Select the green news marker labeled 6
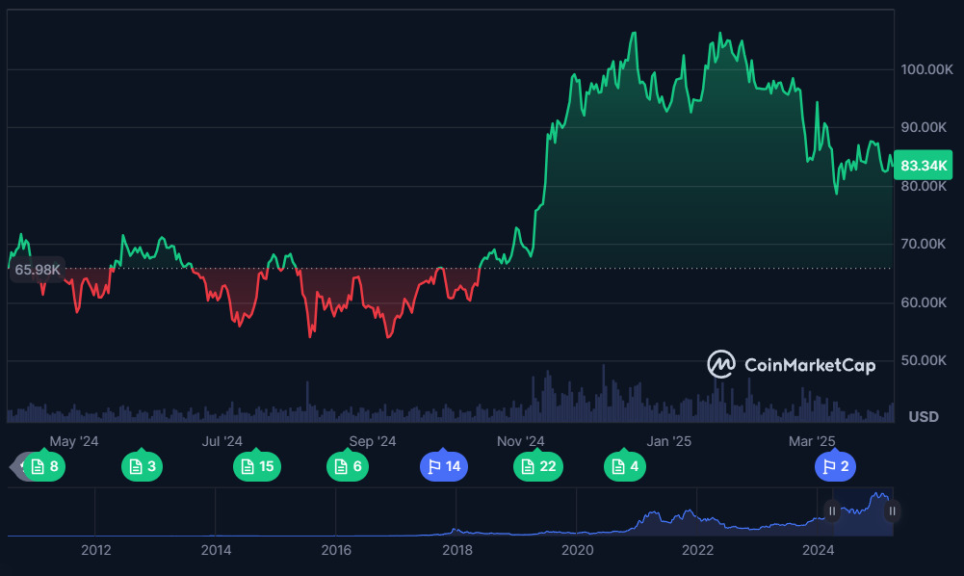The image size is (964, 576). 348,467
